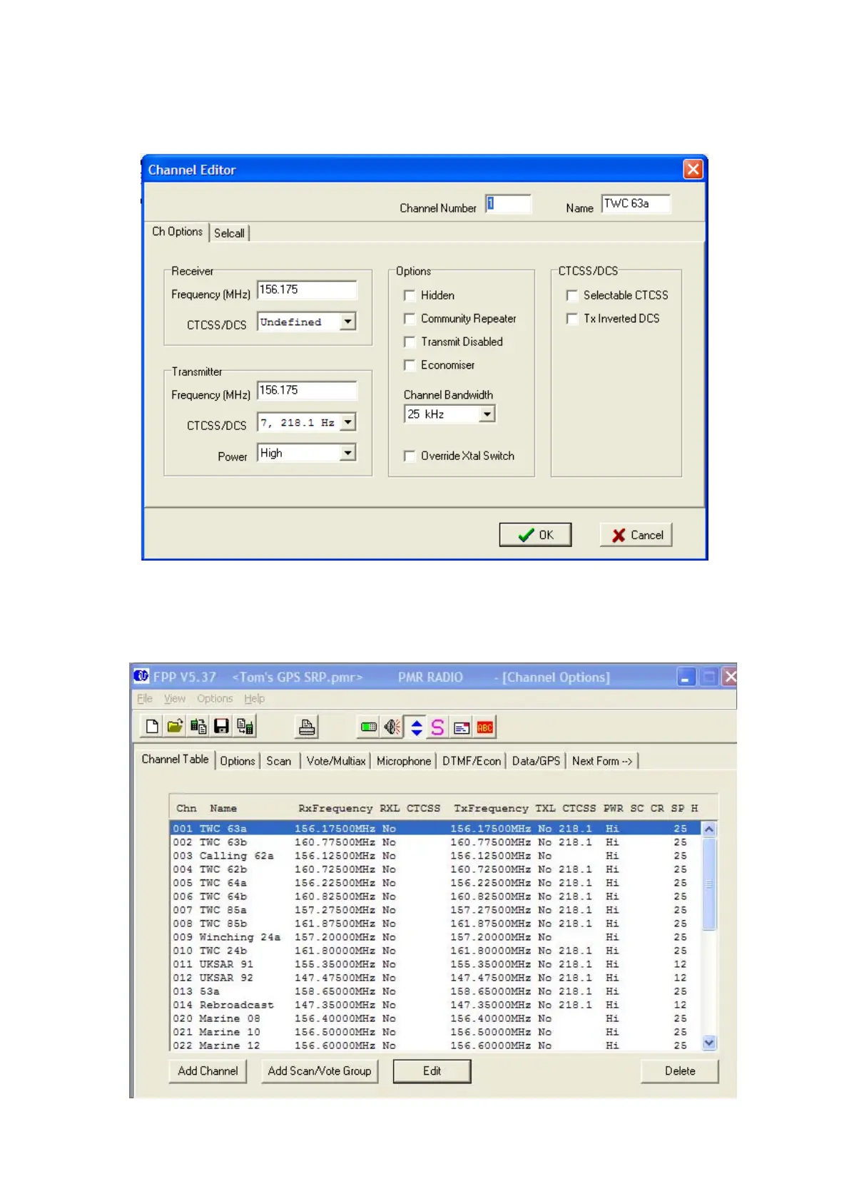
Task: Select row 003 Calling 62a
Action: pyautogui.click(x=436, y=856)
